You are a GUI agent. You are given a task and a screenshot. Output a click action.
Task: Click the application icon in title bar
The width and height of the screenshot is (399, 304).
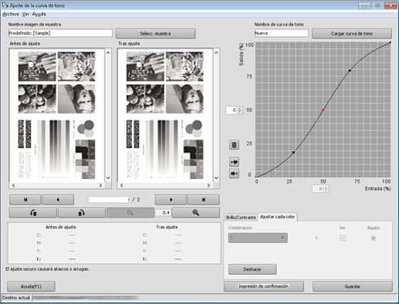pos(5,5)
